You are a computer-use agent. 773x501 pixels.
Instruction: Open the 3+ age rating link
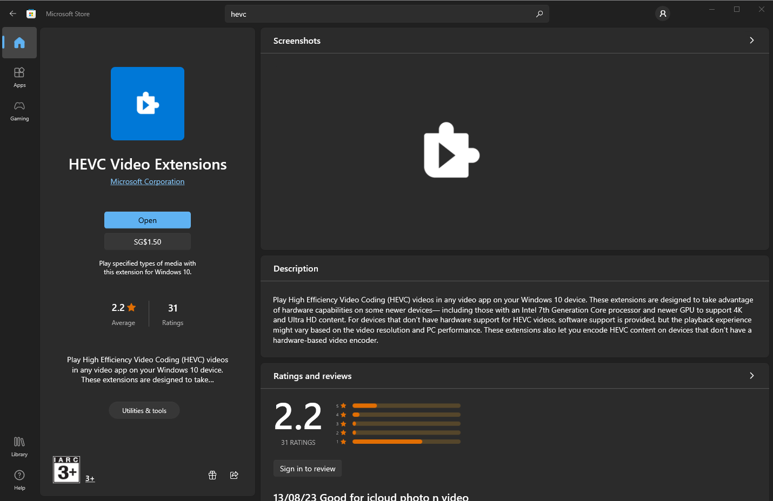pos(90,478)
